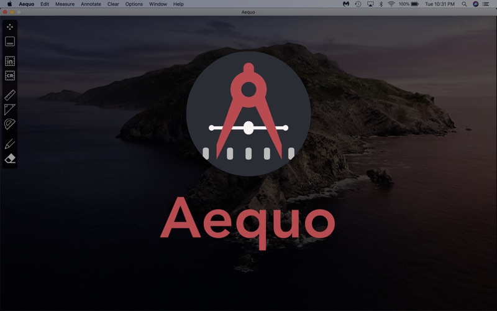
Task: Click the minimize toolbar panel icon
Action: click(x=10, y=42)
